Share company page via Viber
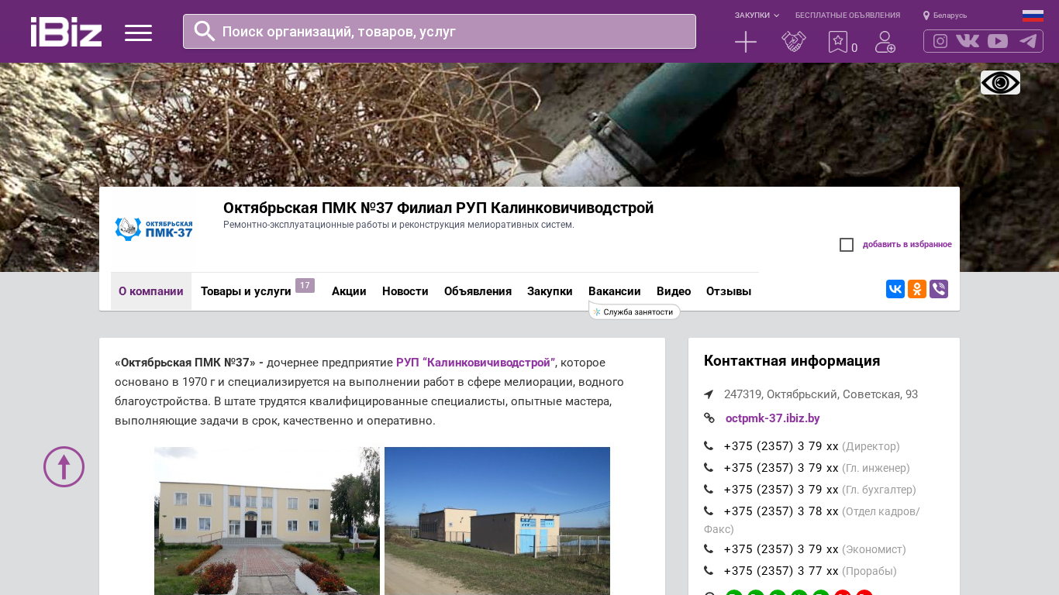The width and height of the screenshot is (1059, 595). tap(939, 289)
